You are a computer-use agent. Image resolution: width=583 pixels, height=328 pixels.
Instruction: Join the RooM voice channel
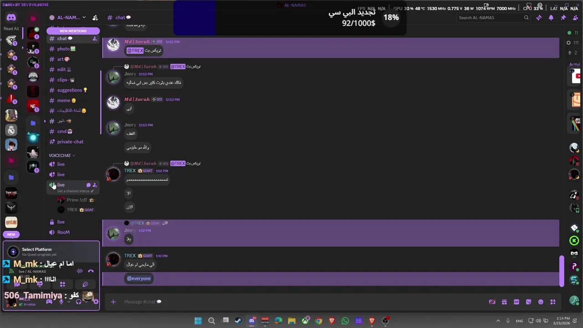pos(73,232)
